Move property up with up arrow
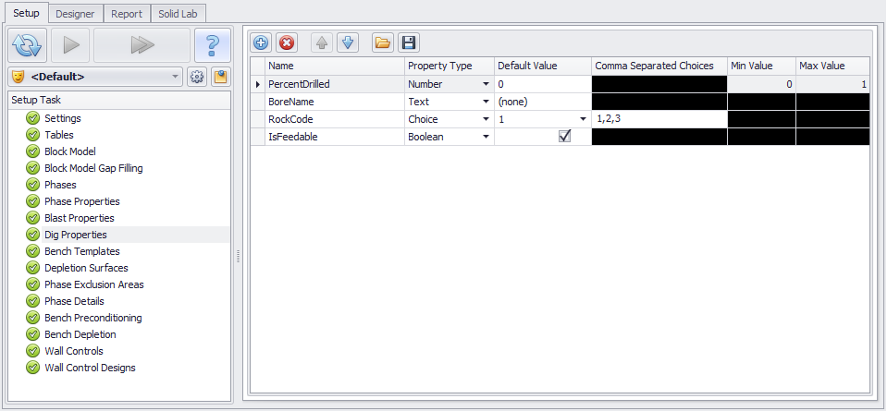887x411 pixels. (x=321, y=42)
